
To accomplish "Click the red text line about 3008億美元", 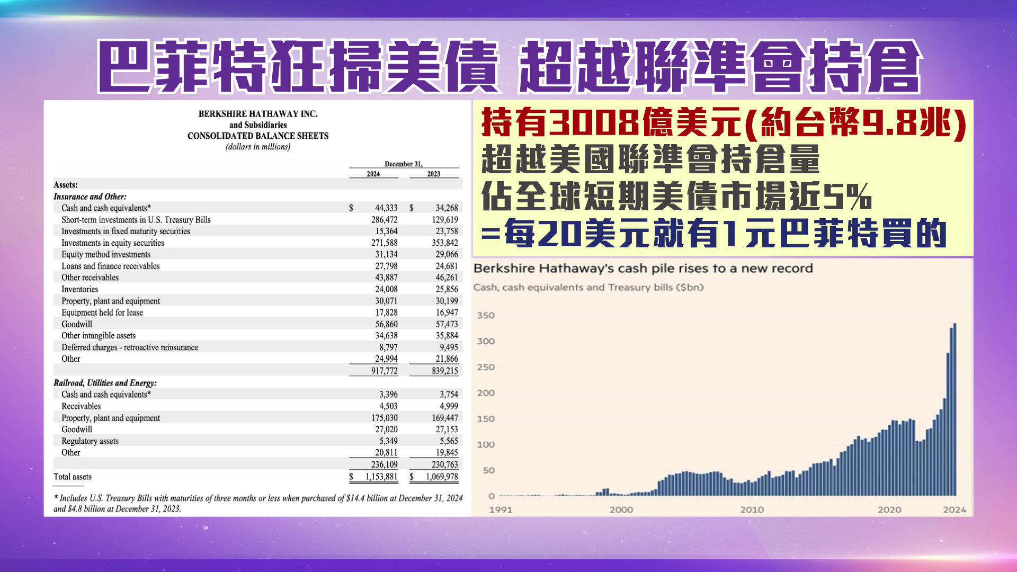I will click(x=723, y=123).
